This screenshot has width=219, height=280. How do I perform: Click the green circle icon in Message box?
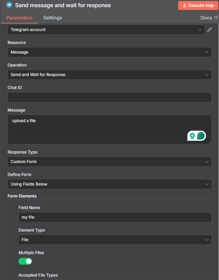click(201, 136)
